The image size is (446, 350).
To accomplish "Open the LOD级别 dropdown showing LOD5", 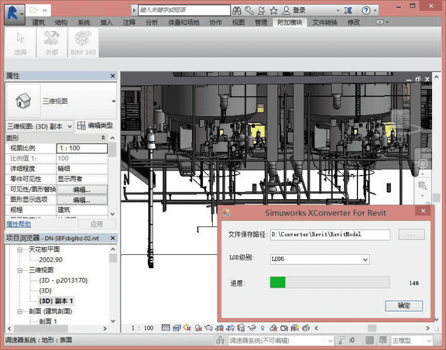I will pyautogui.click(x=365, y=259).
